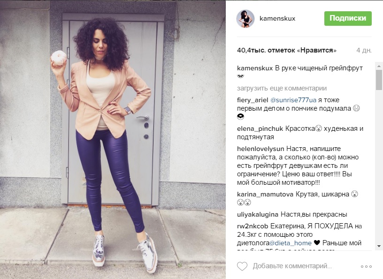This screenshot has height=279, width=383.
Task: Open kamenskux username in the header
Action: tap(277, 19)
